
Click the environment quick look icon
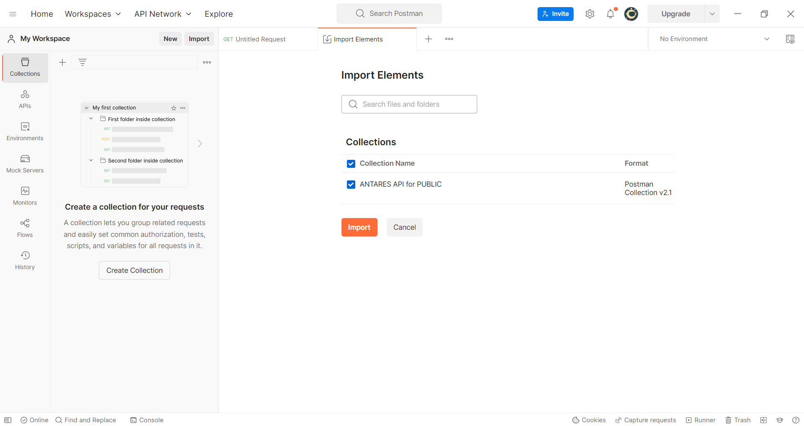(x=790, y=39)
